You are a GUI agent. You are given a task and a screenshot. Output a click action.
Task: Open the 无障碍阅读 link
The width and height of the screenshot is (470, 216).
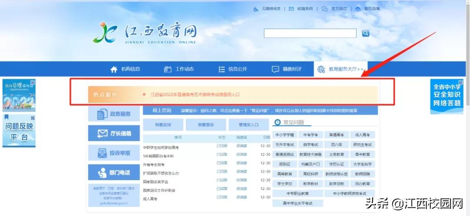coord(271,9)
